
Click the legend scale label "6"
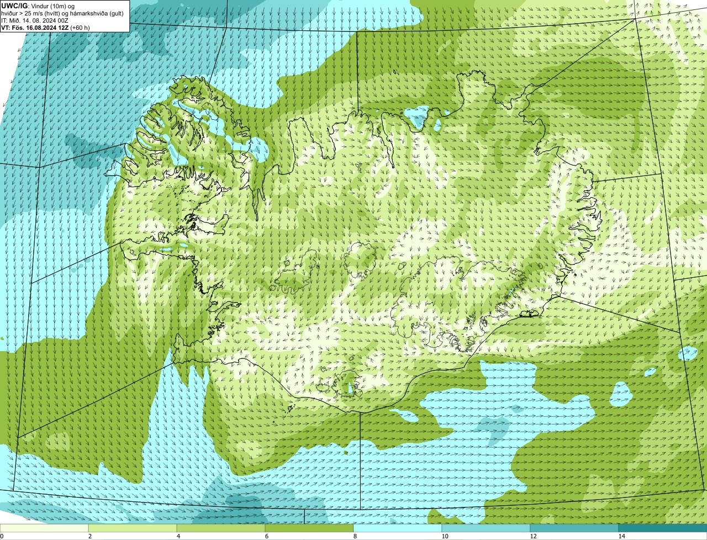266,536
